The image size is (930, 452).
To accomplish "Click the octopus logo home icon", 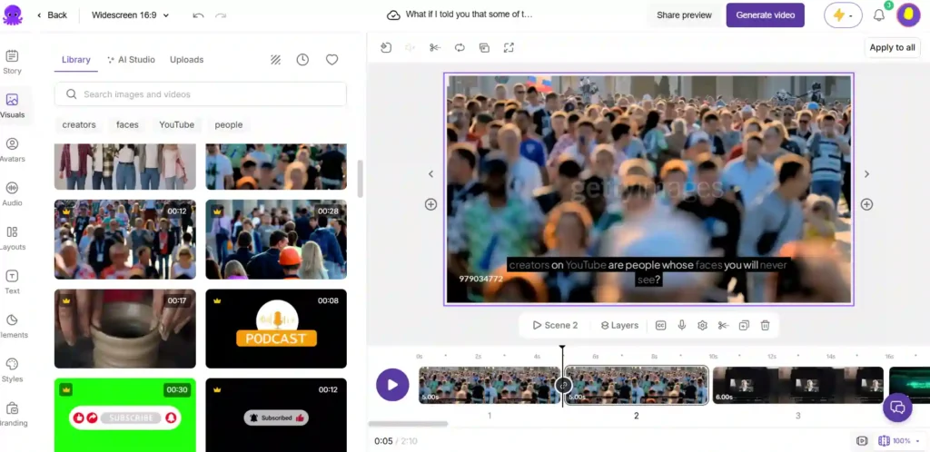I will click(12, 15).
